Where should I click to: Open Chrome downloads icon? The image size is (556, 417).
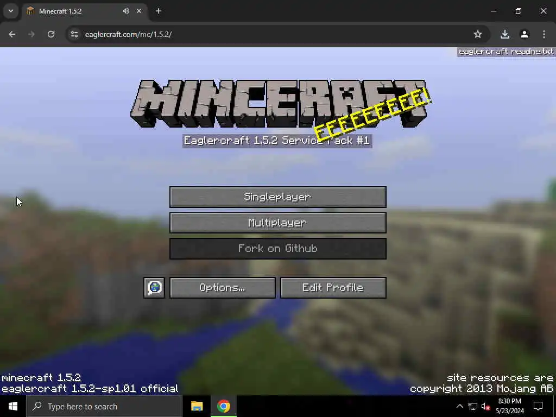click(x=505, y=34)
